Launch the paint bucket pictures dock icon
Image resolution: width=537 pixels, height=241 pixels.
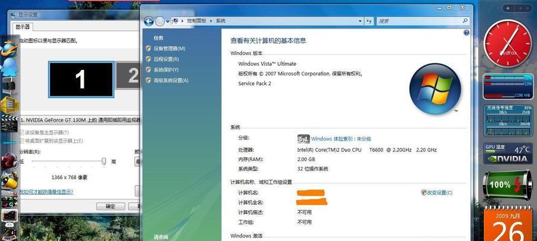click(x=9, y=180)
